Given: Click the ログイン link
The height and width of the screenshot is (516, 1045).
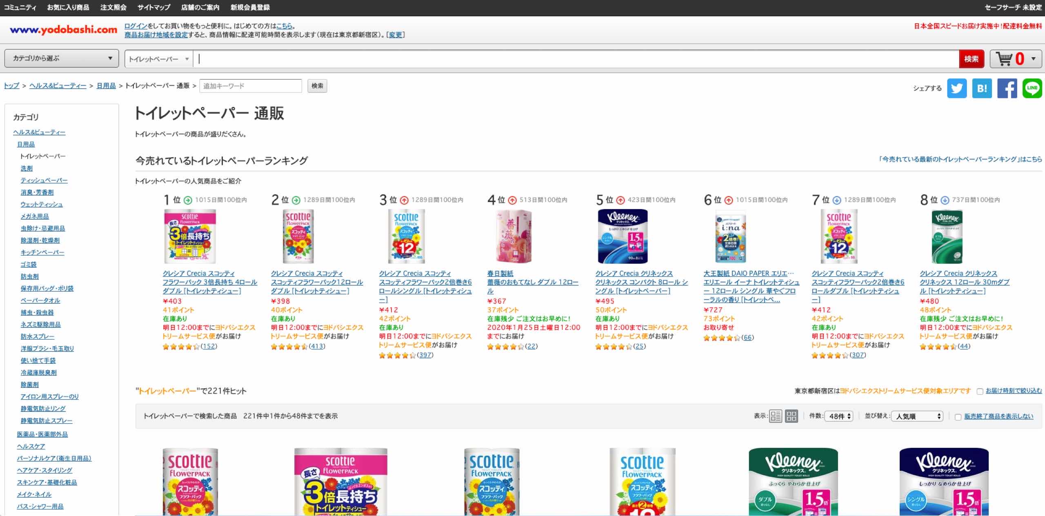Looking at the screenshot, I should pos(136,26).
